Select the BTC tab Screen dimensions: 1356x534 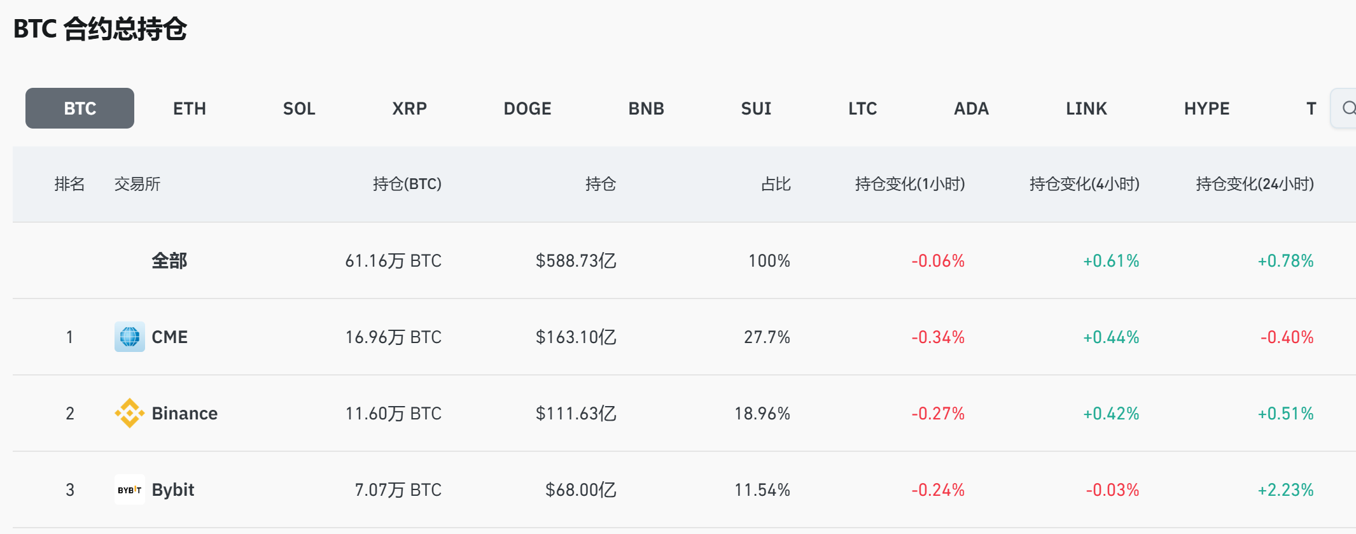click(x=80, y=108)
